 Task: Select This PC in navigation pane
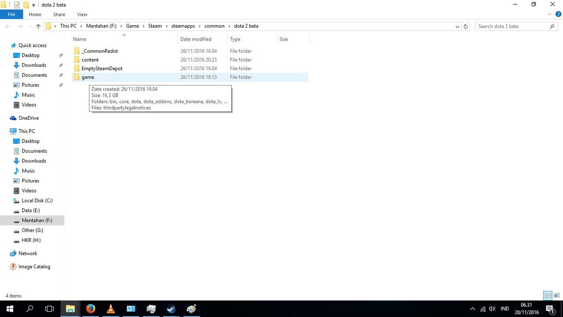pos(26,131)
